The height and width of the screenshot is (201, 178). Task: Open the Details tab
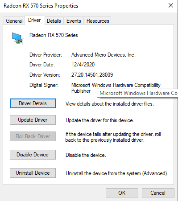[54, 21]
